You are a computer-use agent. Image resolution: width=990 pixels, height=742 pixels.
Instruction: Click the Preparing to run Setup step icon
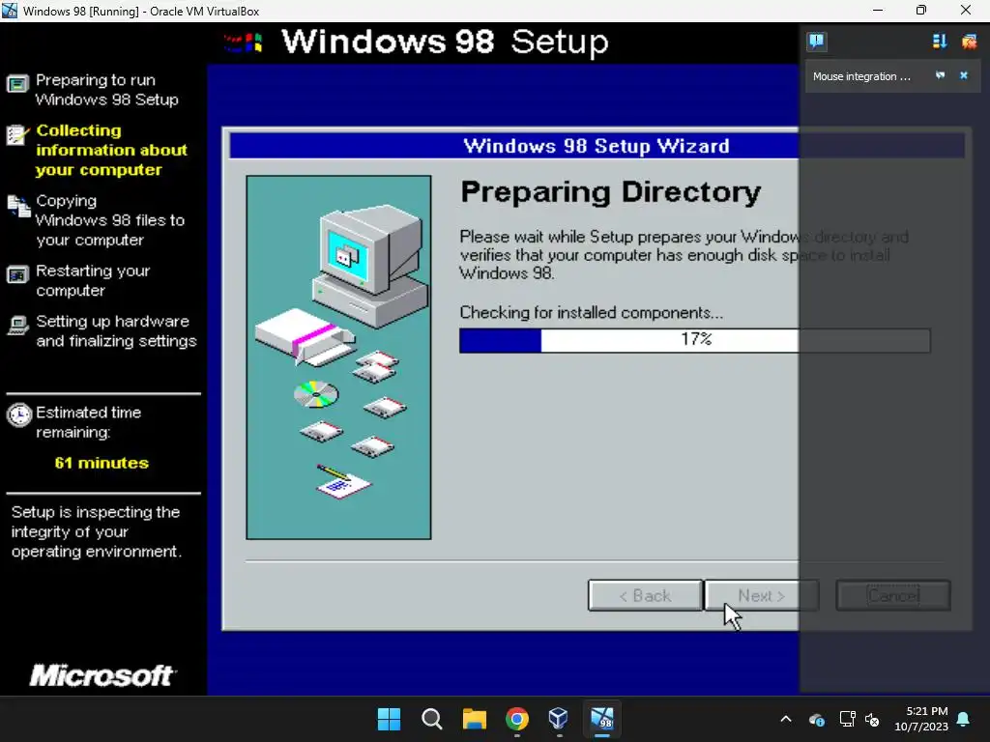(x=17, y=83)
